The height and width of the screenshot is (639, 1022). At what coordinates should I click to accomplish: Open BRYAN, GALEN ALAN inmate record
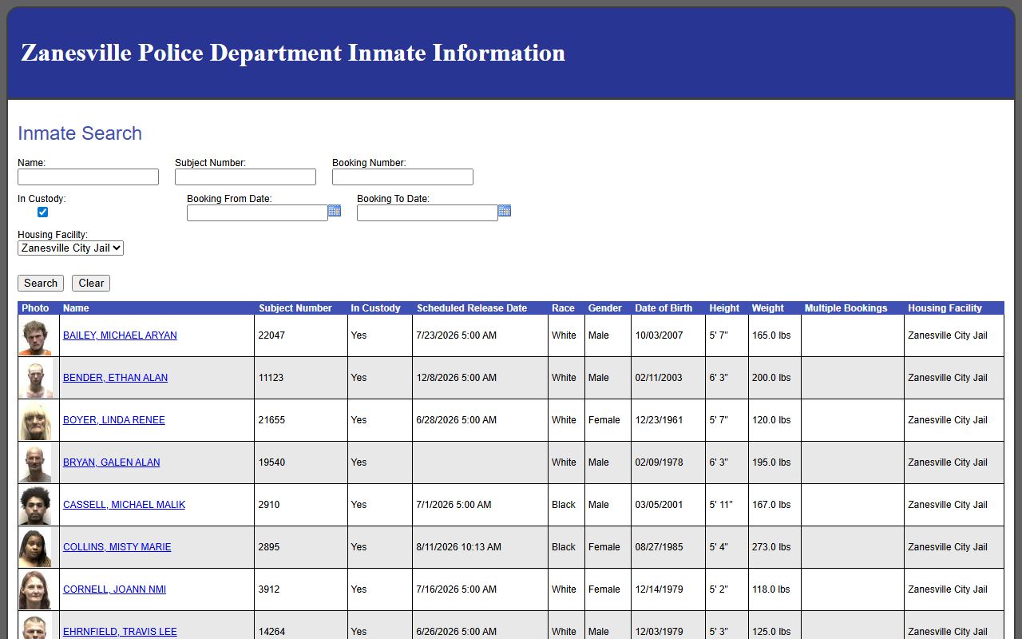point(111,462)
